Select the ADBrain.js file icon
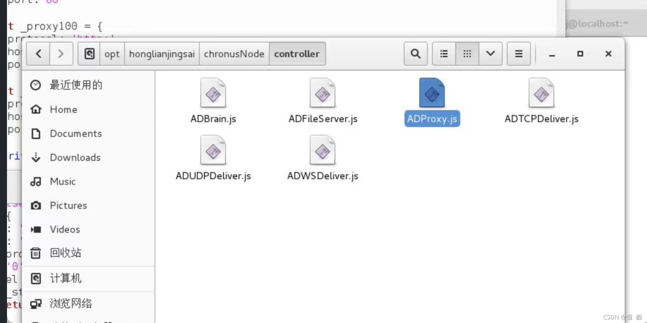The image size is (647, 323). point(213,93)
